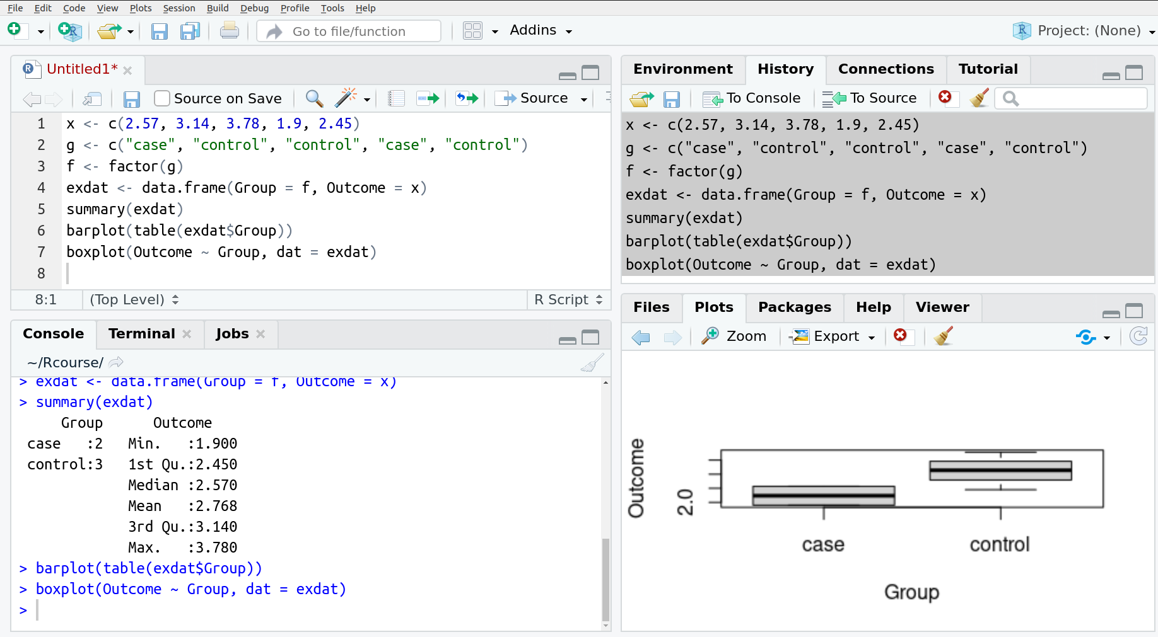Create a new project
Screen dimensions: 1158x637
pos(69,31)
